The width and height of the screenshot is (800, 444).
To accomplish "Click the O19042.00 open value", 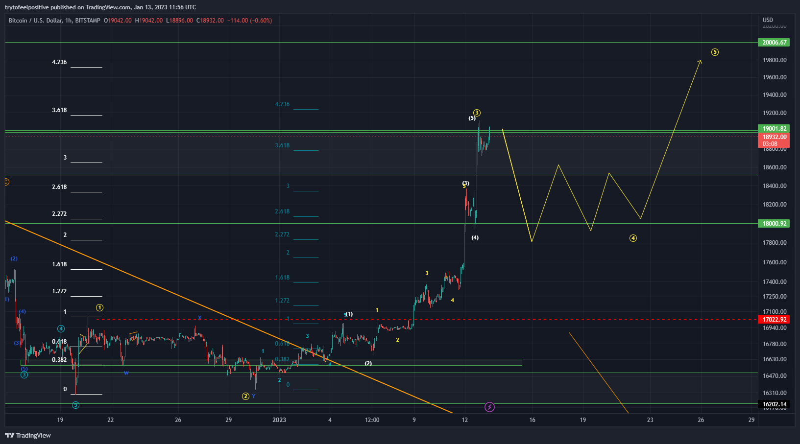I will [x=118, y=21].
